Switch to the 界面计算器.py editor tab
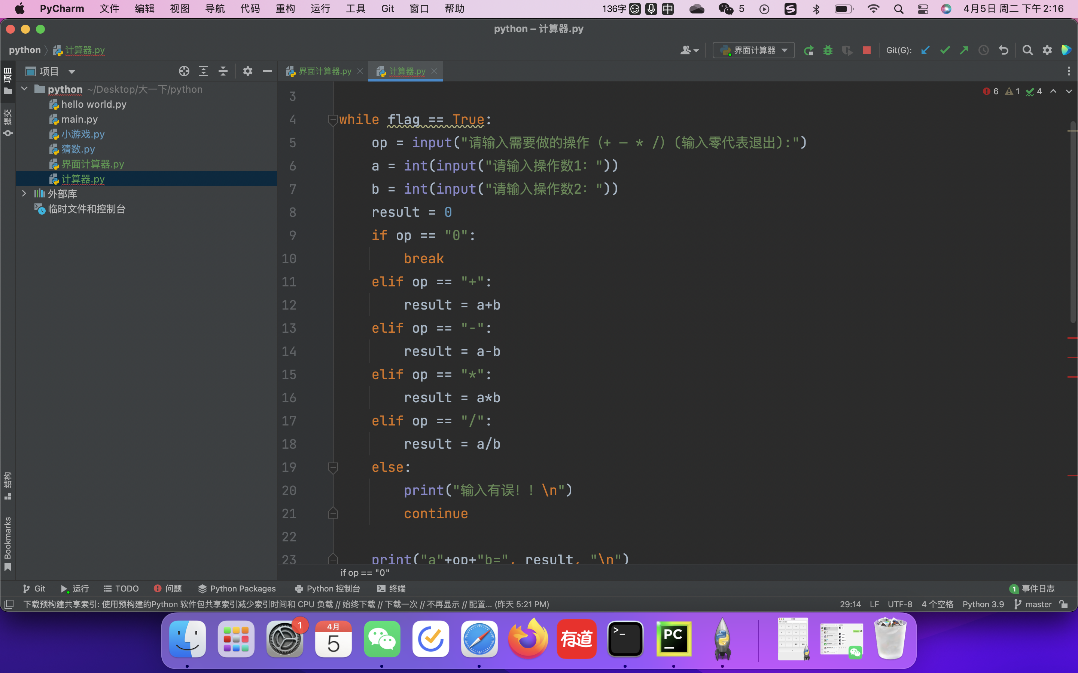The width and height of the screenshot is (1078, 673). coord(324,71)
